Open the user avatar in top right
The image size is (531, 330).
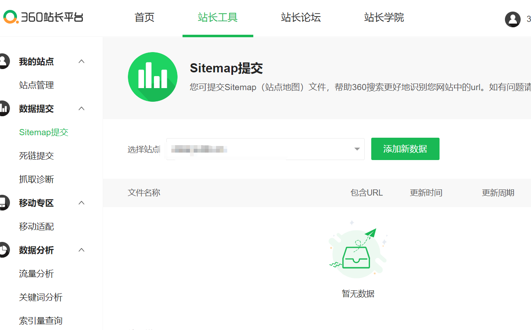point(512,19)
